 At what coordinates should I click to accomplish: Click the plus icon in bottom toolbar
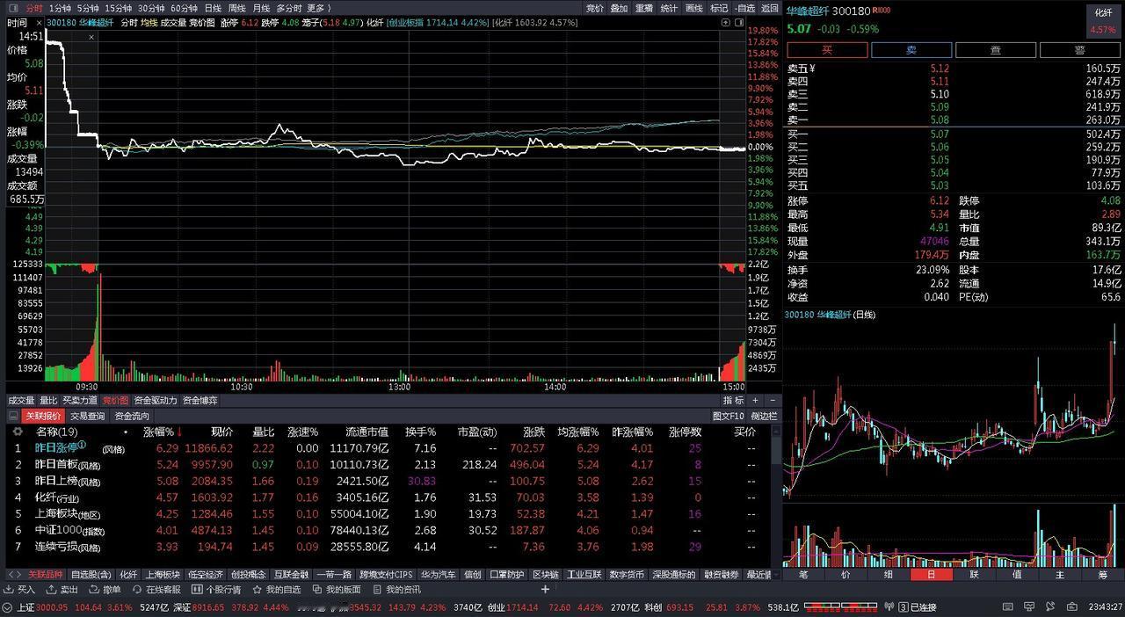[x=545, y=590]
